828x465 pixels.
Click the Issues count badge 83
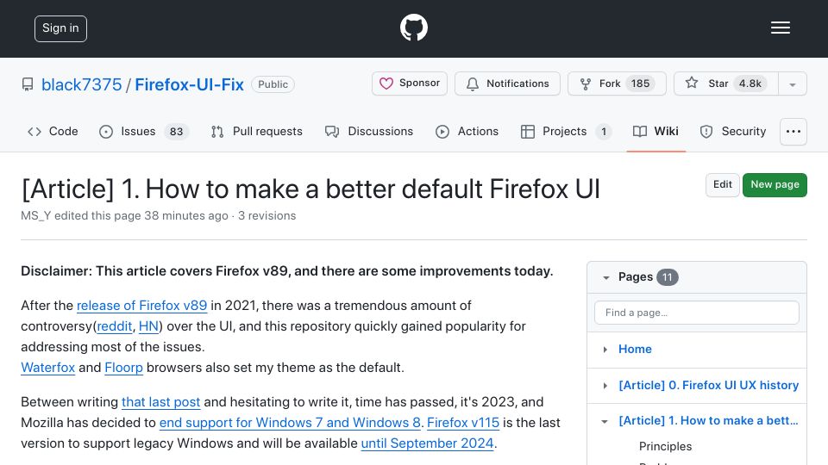point(176,131)
